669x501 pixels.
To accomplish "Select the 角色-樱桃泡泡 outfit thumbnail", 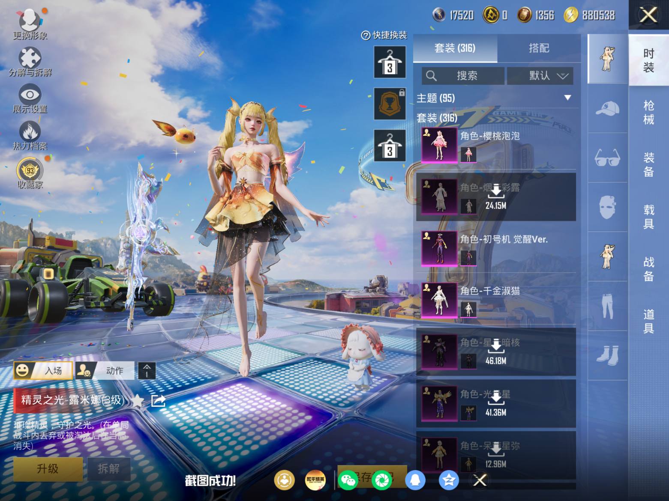I will coord(439,145).
